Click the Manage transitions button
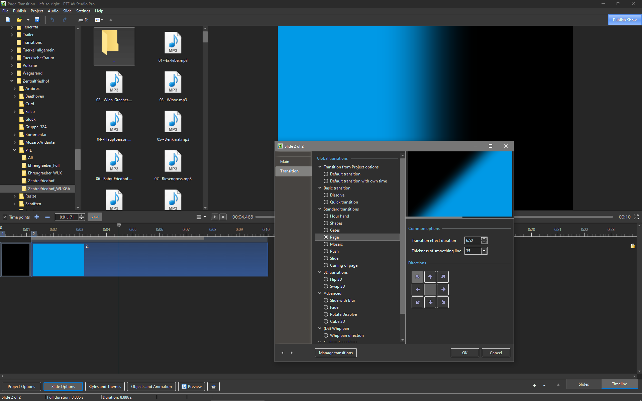The width and height of the screenshot is (642, 401). 336,353
